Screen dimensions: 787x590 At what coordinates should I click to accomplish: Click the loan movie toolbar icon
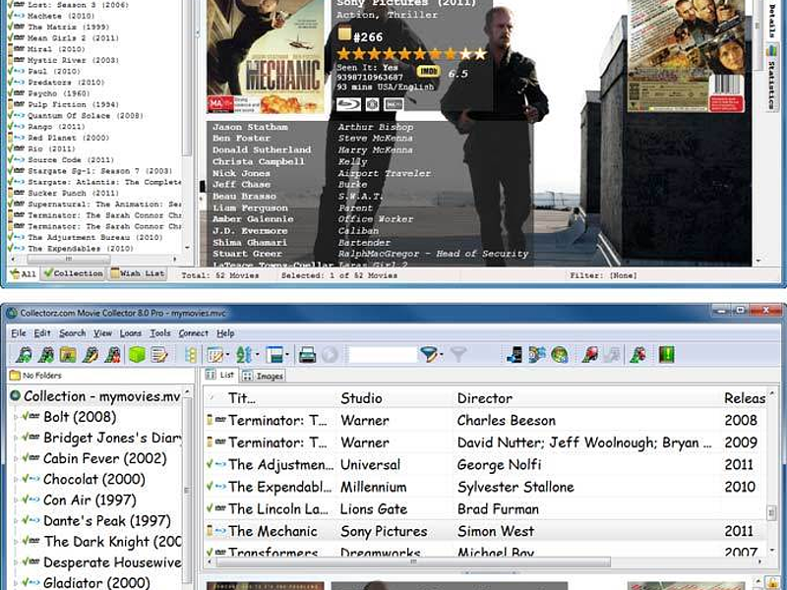click(x=589, y=355)
